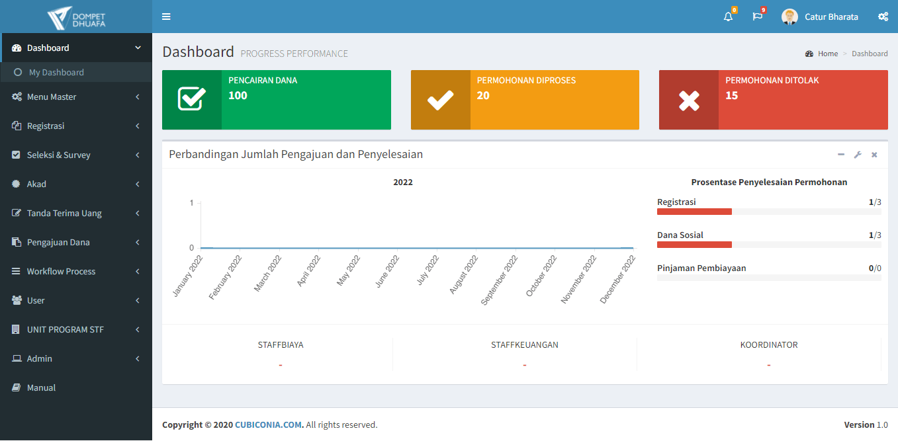The width and height of the screenshot is (898, 441).
Task: Click the green Pencairan Dana checkmark icon
Action: click(192, 100)
